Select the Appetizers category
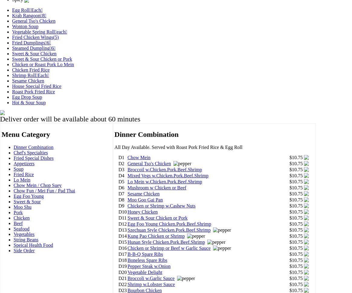352x293 pixels. point(24,164)
